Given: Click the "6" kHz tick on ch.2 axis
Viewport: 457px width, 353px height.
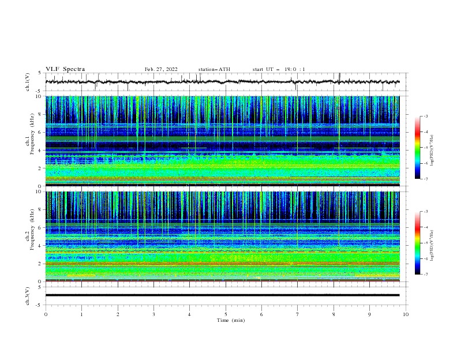Looking at the screenshot, I should pos(41,227).
